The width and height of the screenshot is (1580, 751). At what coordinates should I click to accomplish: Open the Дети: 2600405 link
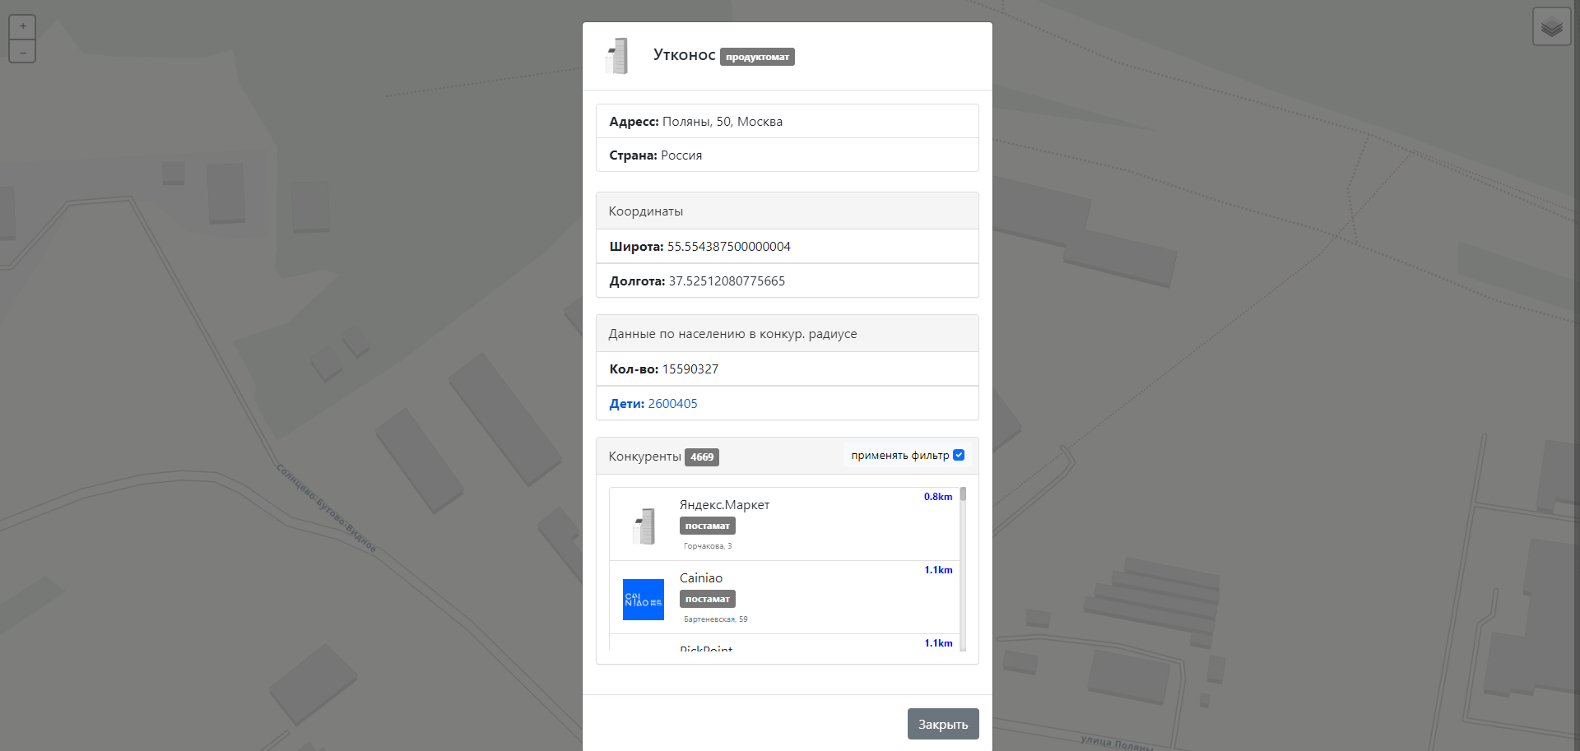[653, 403]
